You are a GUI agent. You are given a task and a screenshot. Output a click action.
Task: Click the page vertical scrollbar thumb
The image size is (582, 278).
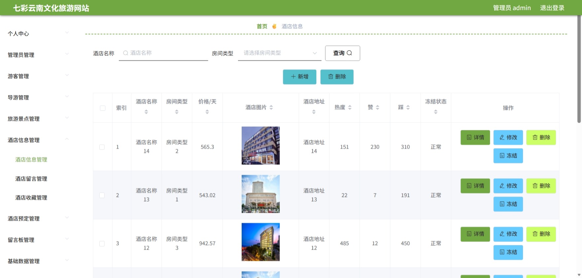tap(579, 69)
